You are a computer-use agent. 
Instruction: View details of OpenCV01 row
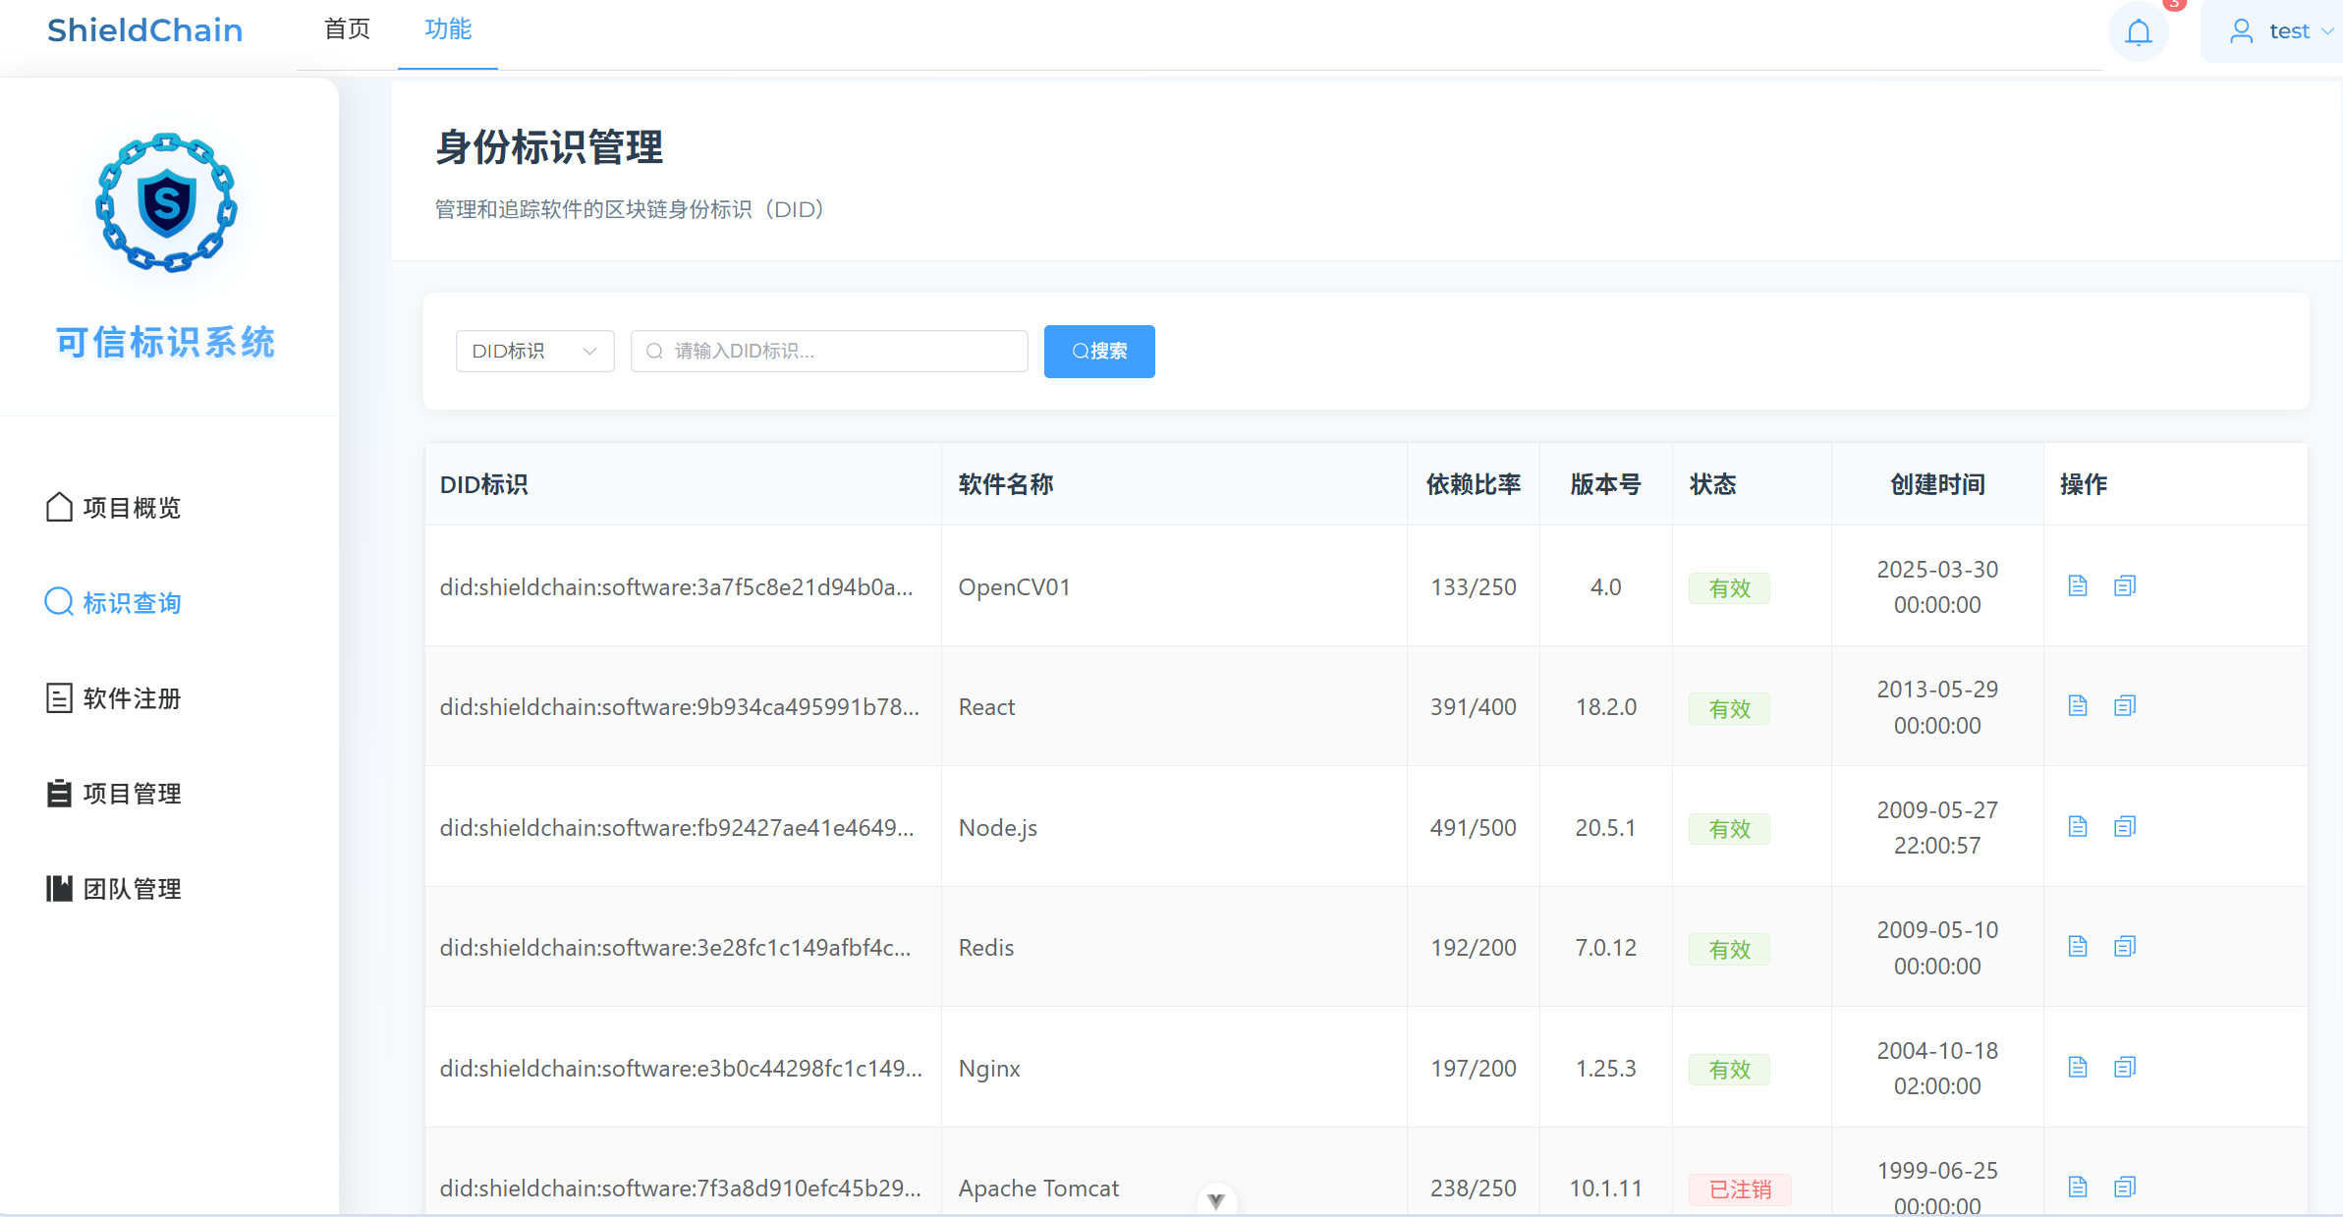2077,586
